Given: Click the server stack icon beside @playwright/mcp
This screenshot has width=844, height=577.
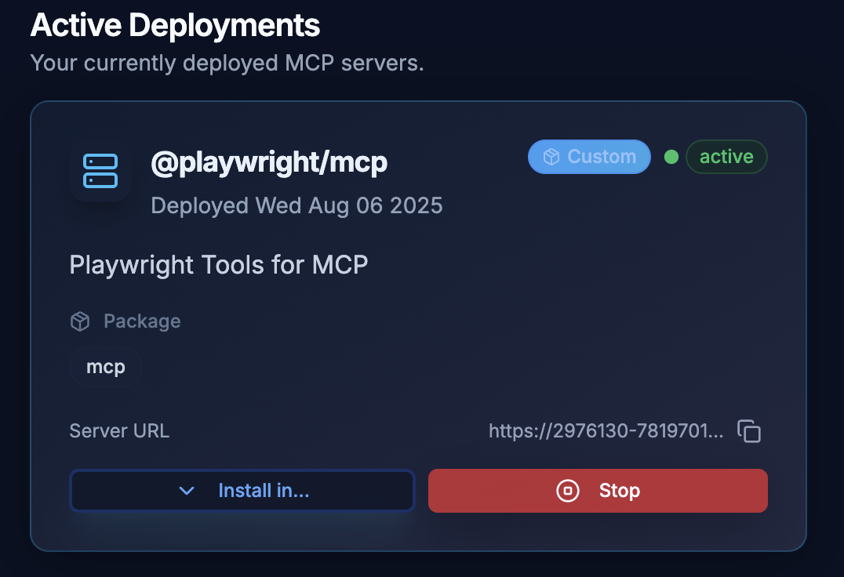Looking at the screenshot, I should [100, 171].
